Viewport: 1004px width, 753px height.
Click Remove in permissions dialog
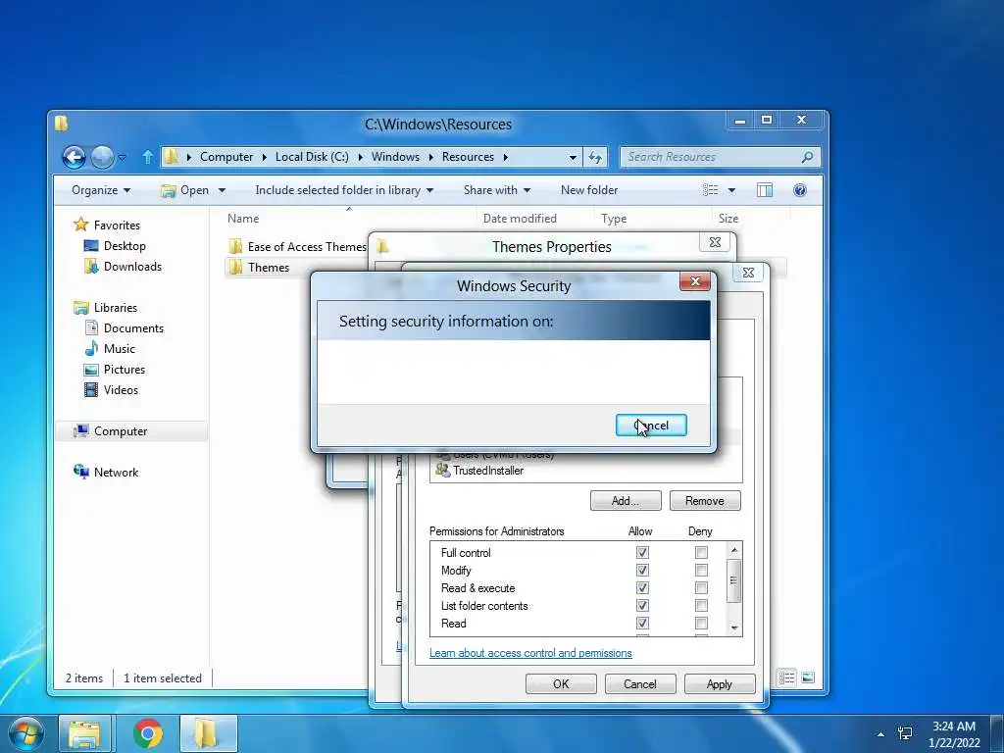click(x=705, y=501)
